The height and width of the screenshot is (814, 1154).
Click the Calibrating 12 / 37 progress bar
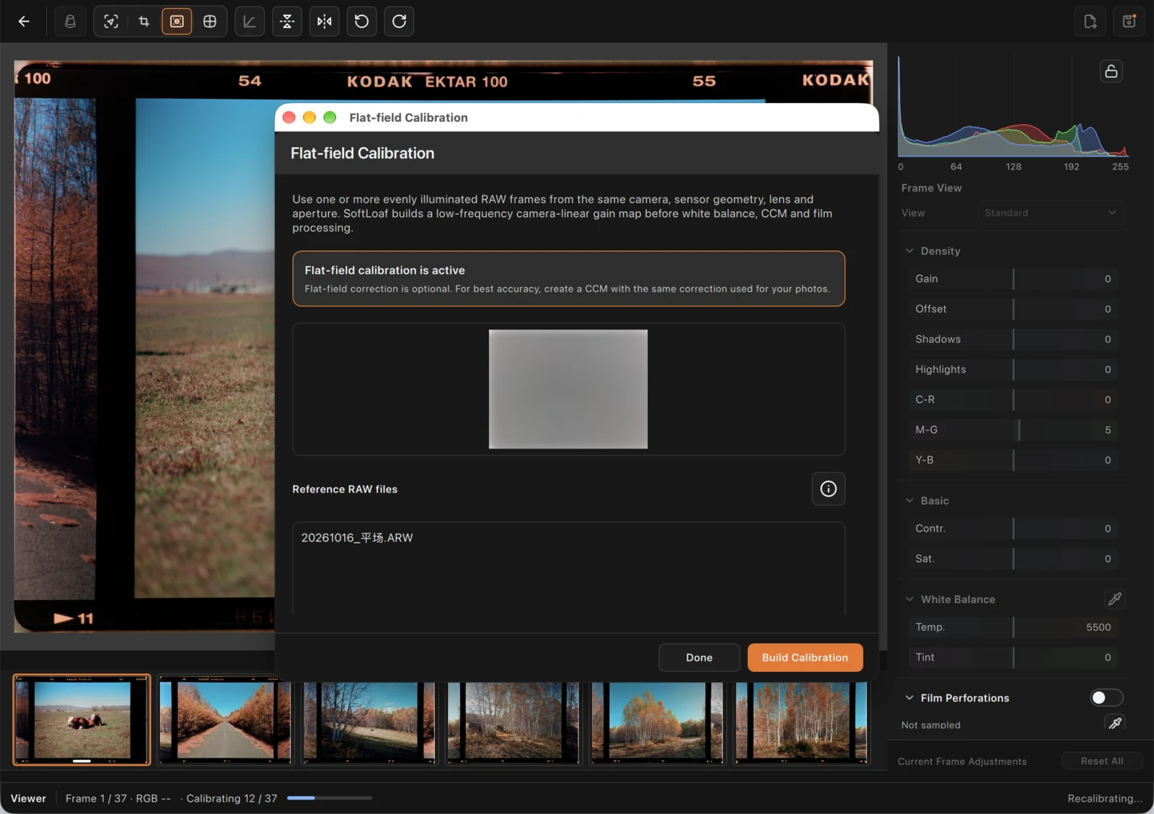click(330, 798)
